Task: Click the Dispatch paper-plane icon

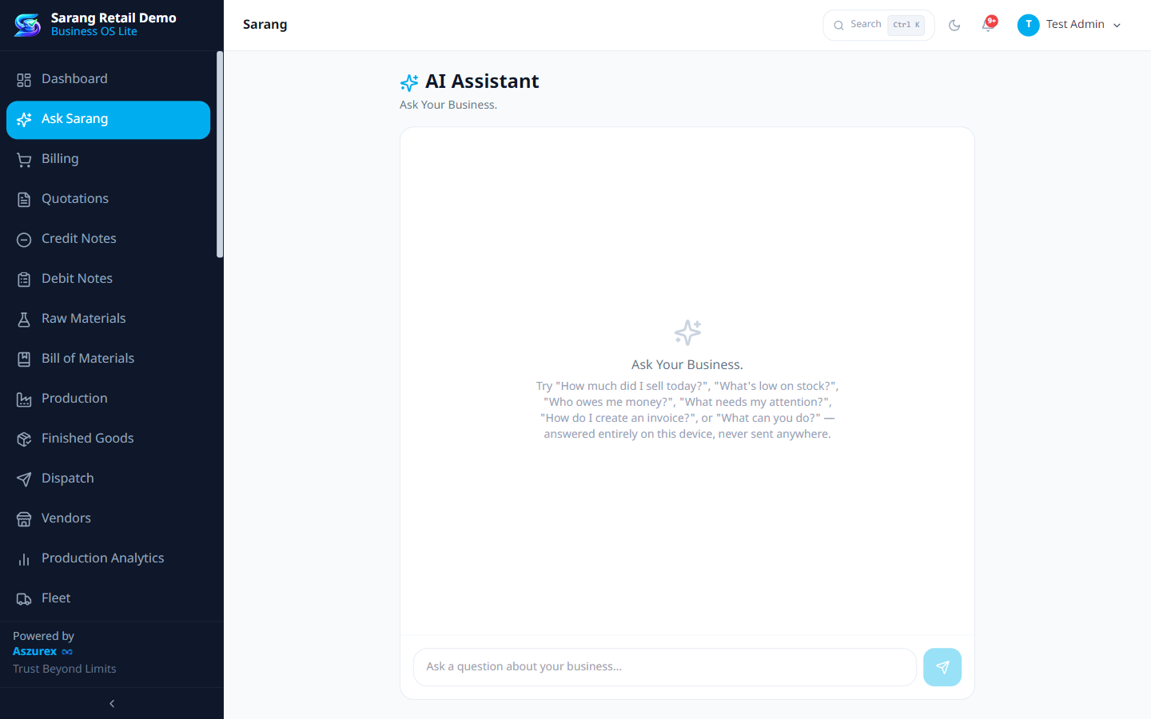Action: click(x=24, y=479)
